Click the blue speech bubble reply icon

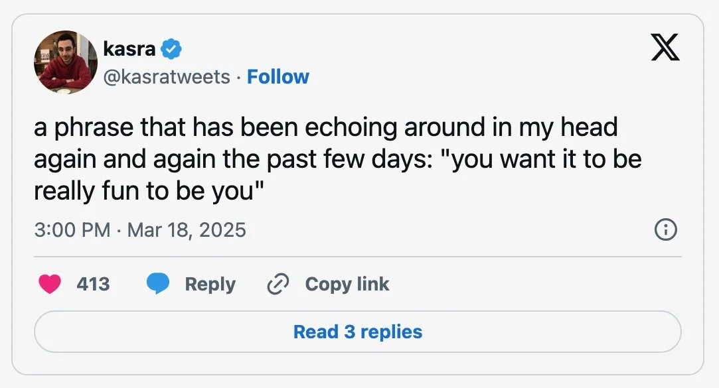(x=157, y=284)
